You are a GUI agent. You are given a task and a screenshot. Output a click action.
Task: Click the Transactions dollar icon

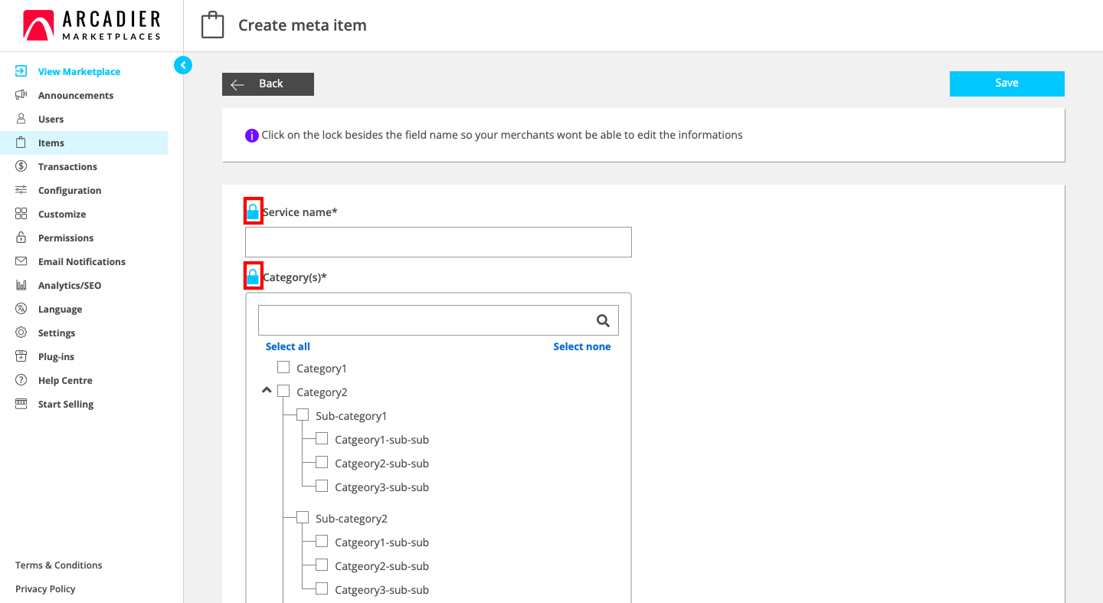click(x=21, y=166)
